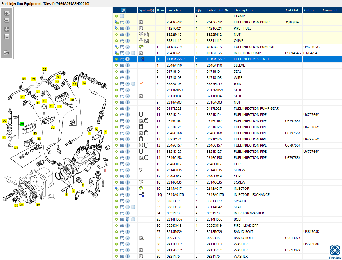Select callout 33 in the diagram
Viewport: 342px width, 260px height.
pyautogui.click(x=16, y=205)
